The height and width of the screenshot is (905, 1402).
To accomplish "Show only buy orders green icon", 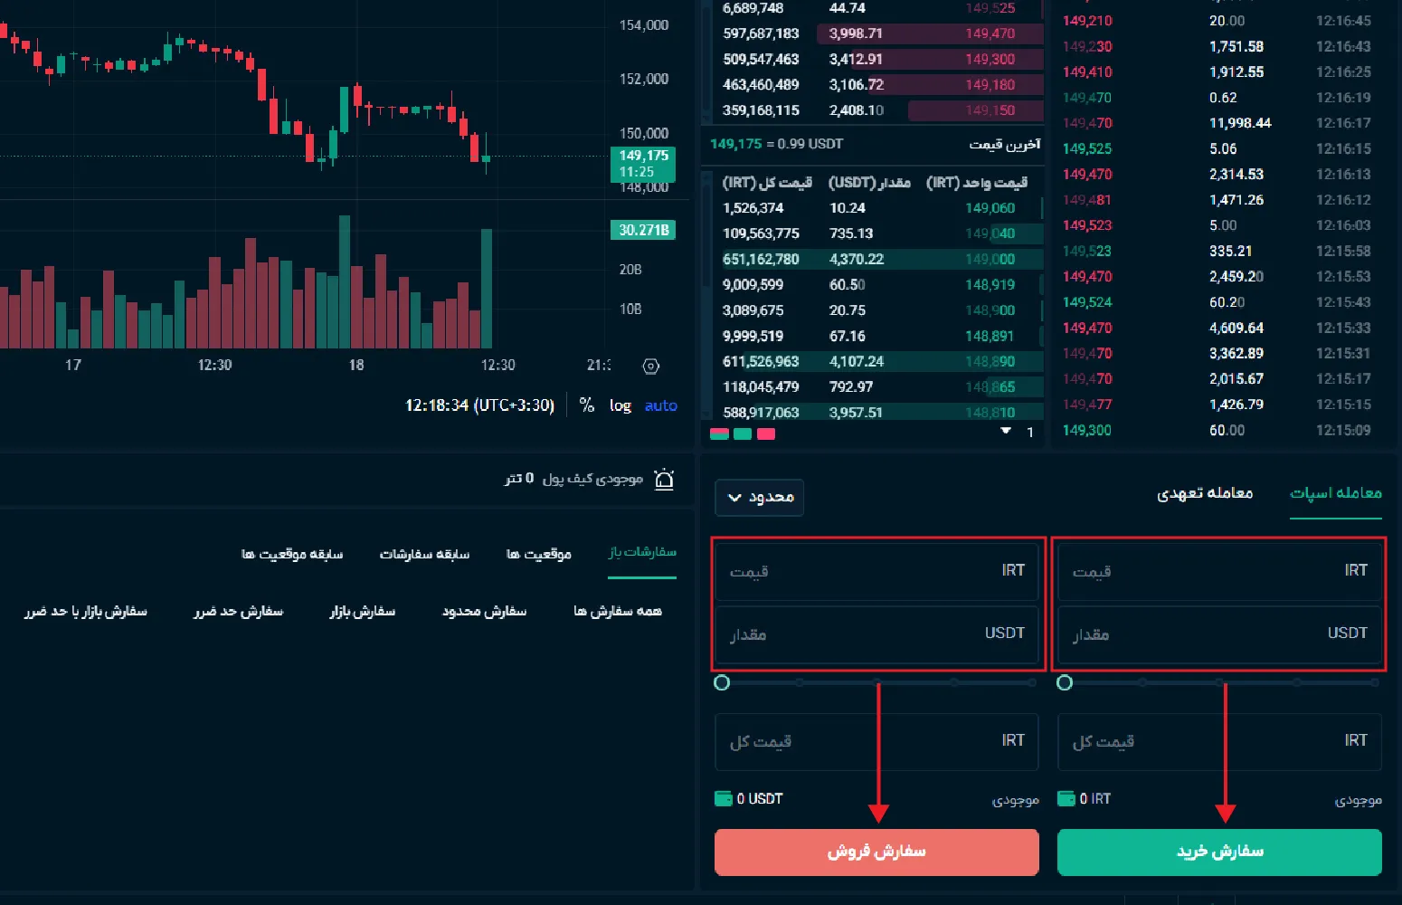I will (x=743, y=433).
